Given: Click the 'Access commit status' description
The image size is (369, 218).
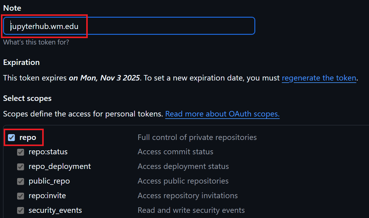Looking at the screenshot, I should (175, 152).
